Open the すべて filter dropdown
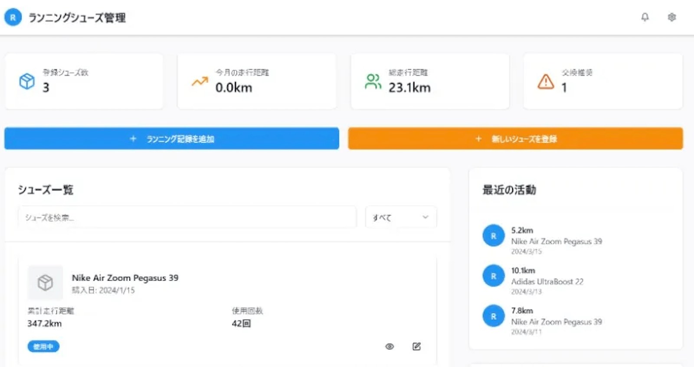Viewport: 694px width, 367px height. click(401, 217)
